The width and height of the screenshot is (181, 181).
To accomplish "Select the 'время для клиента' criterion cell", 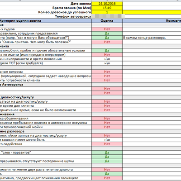I will (x=46, y=106).
